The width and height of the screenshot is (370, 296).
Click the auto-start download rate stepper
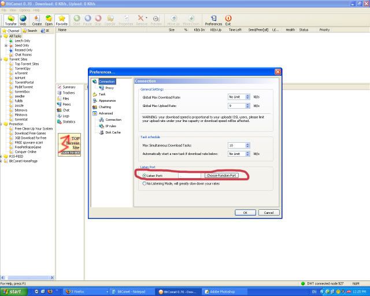(x=247, y=154)
